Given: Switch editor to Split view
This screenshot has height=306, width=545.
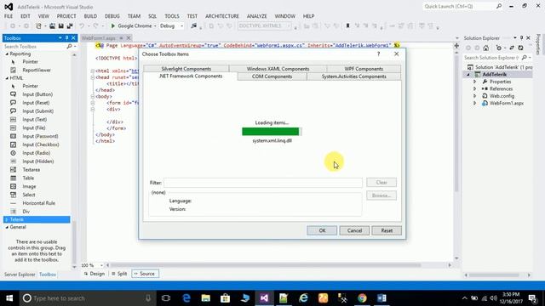Looking at the screenshot, I should click(119, 274).
